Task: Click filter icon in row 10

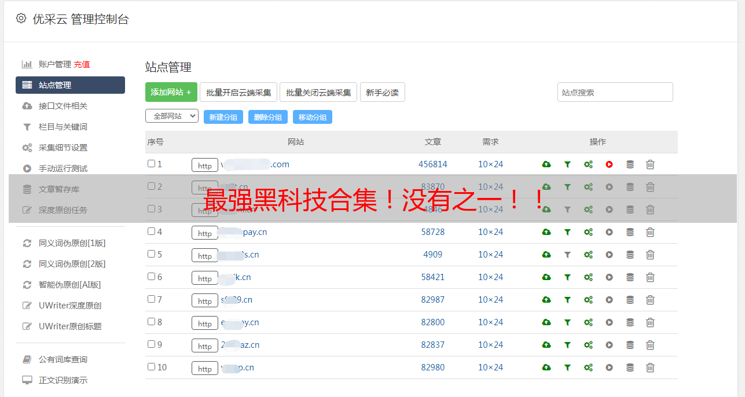Action: click(x=567, y=367)
